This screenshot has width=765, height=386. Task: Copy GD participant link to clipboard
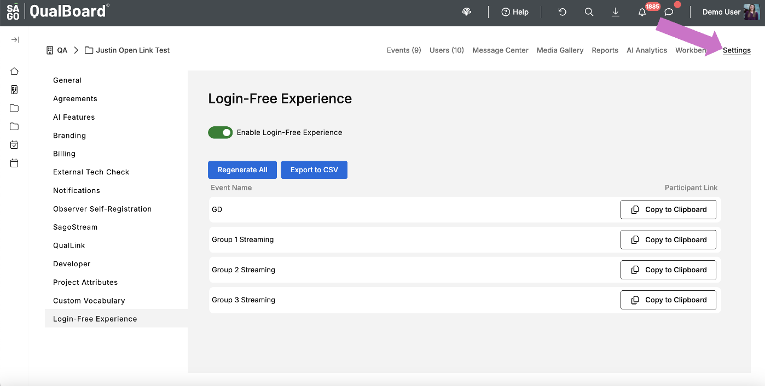point(668,209)
